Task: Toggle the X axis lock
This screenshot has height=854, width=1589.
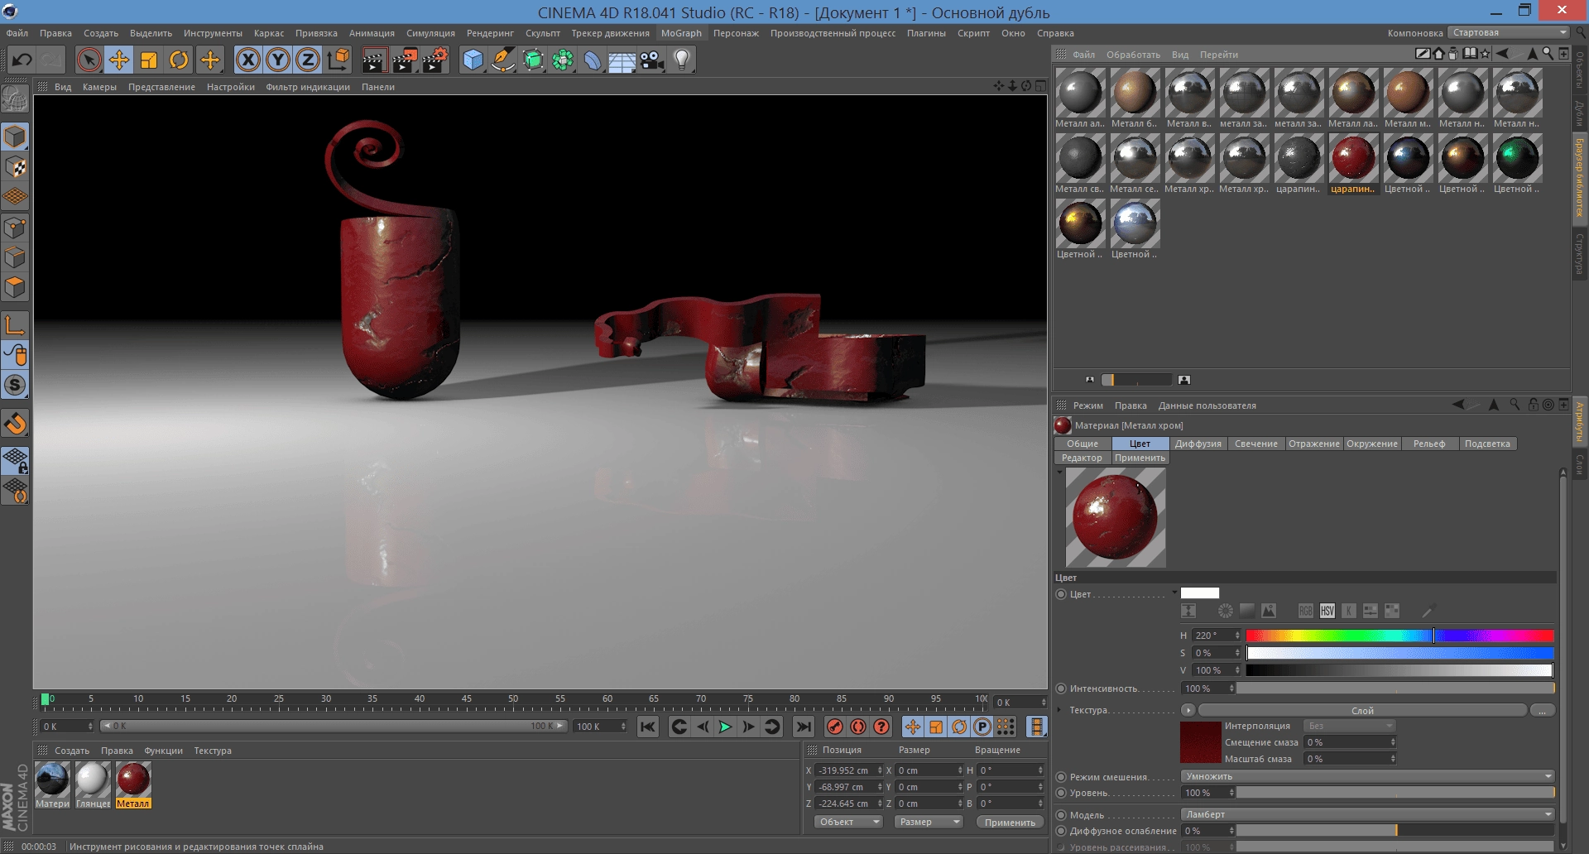Action: click(248, 60)
